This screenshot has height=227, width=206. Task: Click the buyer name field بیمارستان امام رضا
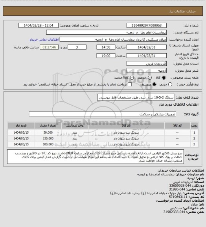click(106, 32)
